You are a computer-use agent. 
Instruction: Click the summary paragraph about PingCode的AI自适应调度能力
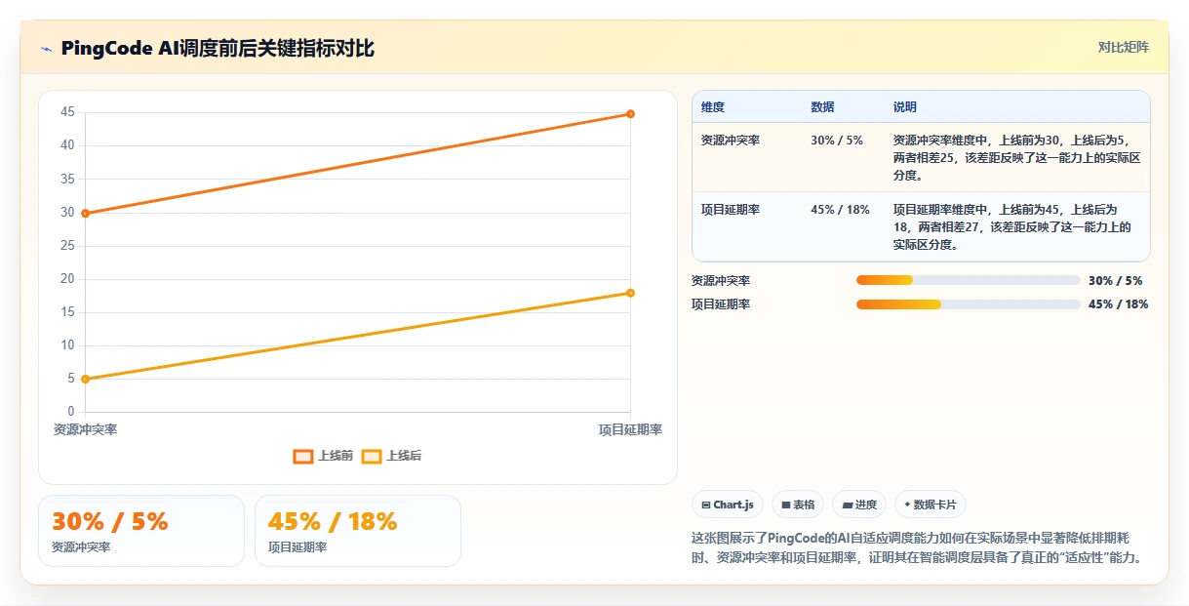pos(917,548)
